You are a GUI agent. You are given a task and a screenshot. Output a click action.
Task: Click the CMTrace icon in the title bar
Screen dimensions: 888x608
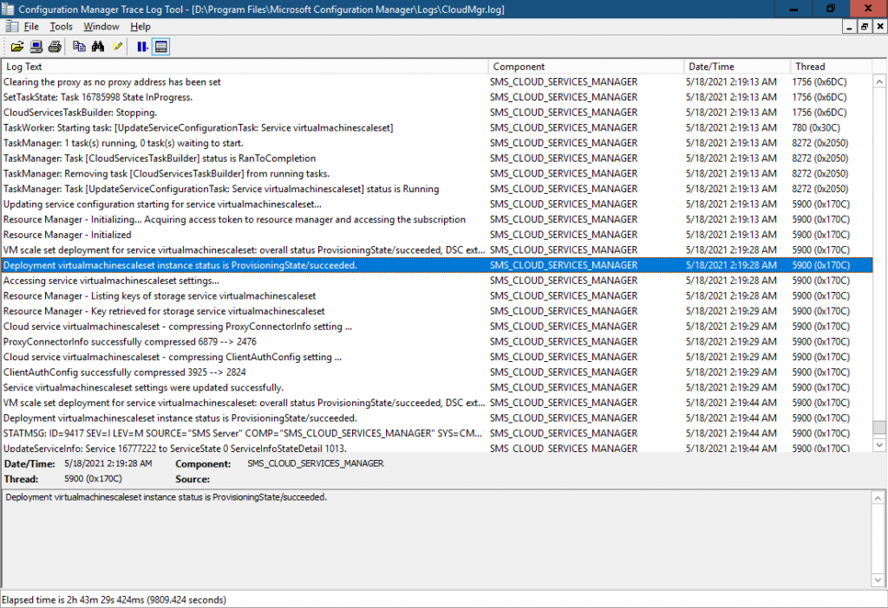[x=9, y=9]
